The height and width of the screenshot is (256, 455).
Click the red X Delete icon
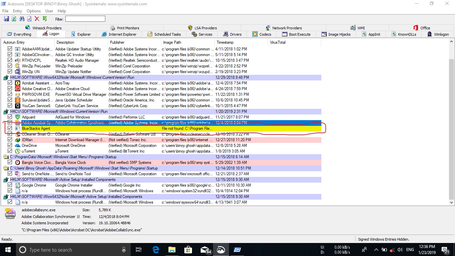[x=37, y=19]
